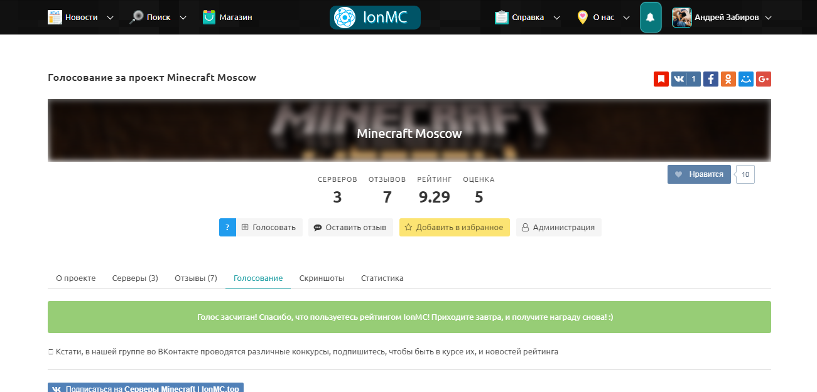Expand the Справка dropdown menu
The width and height of the screenshot is (817, 392).
coord(527,18)
